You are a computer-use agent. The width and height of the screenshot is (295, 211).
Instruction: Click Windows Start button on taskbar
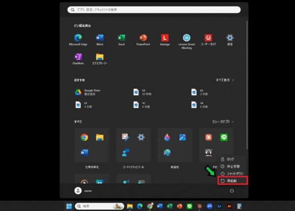[69, 206]
